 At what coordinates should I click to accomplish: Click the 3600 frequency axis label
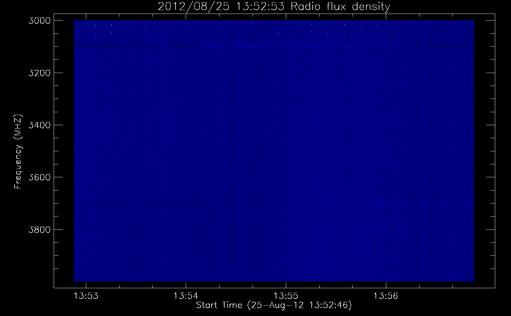coord(39,177)
